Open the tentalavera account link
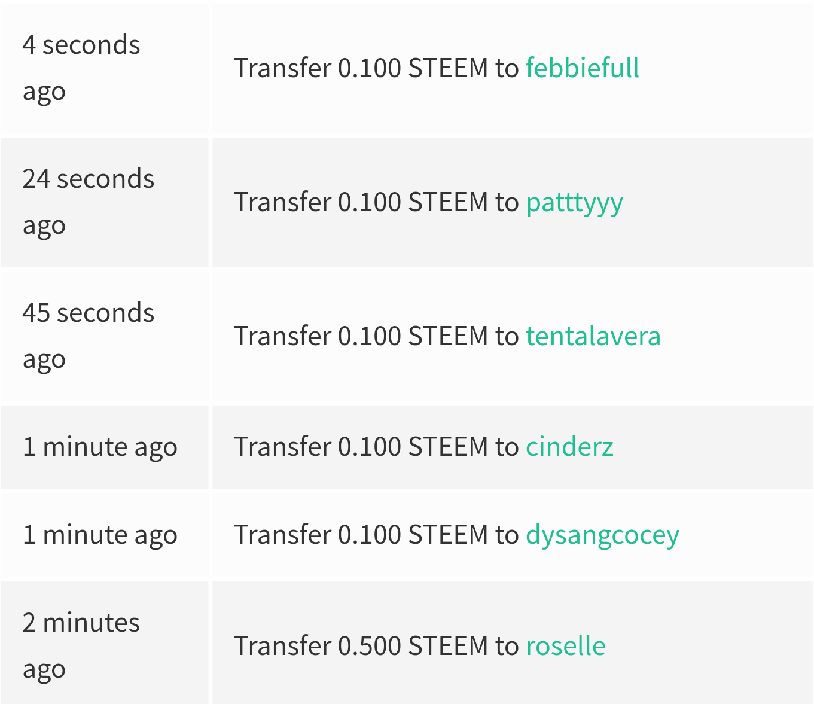The height and width of the screenshot is (704, 814). pos(593,336)
